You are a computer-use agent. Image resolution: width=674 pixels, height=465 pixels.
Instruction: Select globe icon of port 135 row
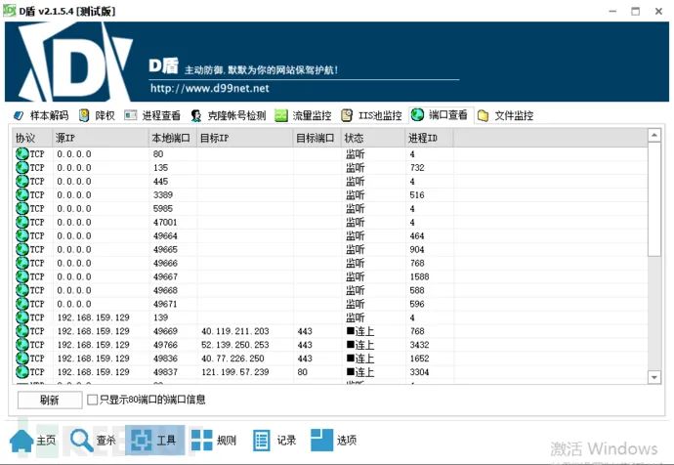point(21,168)
